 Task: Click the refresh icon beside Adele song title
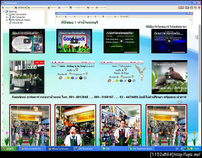click(58, 66)
